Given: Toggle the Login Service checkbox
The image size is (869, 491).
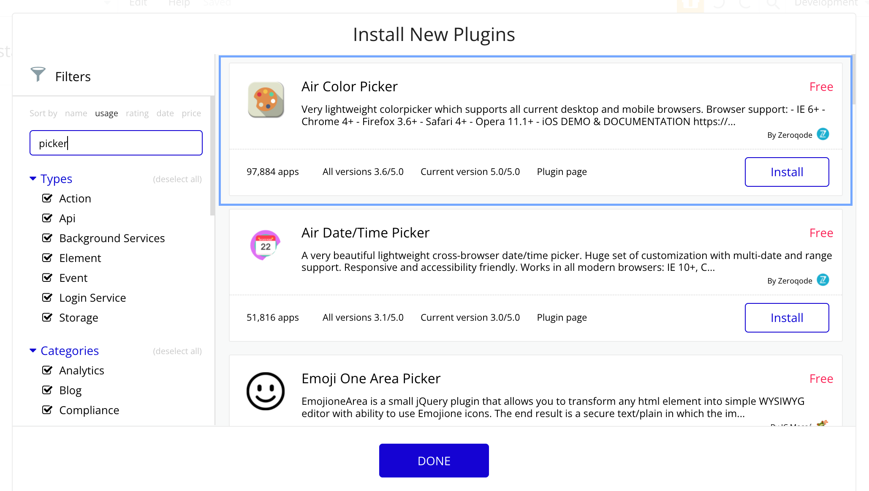Looking at the screenshot, I should 47,297.
